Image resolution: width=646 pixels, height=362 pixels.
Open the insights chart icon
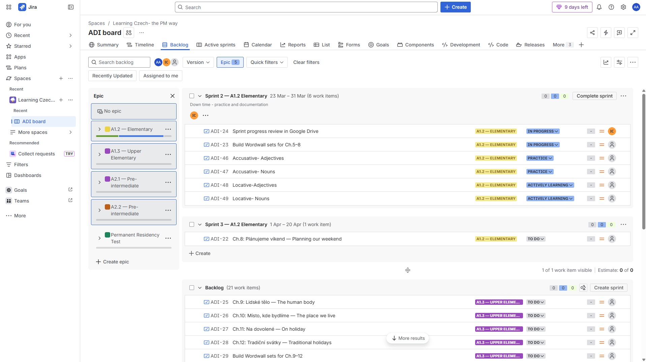click(606, 62)
